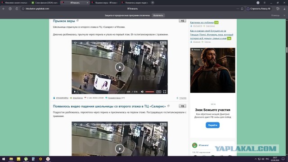
Task: Switch to the 'Прыжок веры' browser tab
Action: 105,3
